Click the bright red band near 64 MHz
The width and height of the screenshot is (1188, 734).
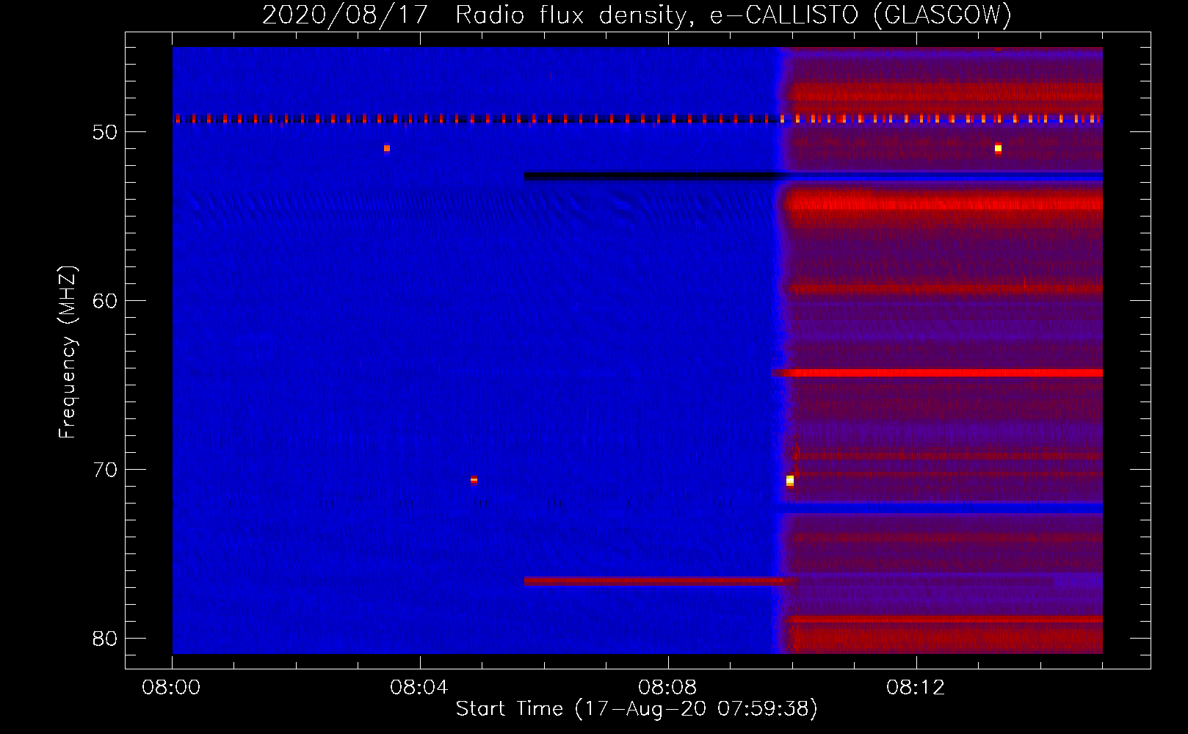937,374
